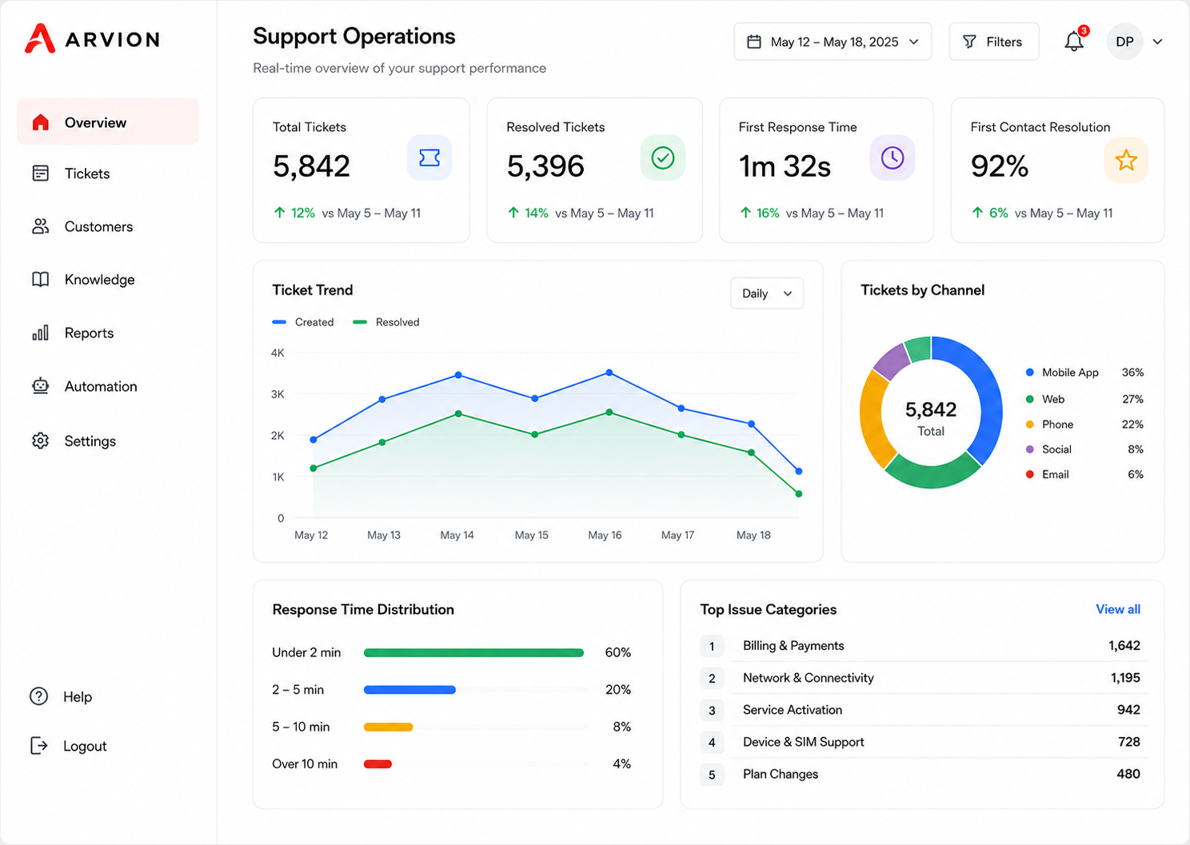This screenshot has width=1190, height=845.
Task: Click the Reports bar chart icon
Action: 41,333
